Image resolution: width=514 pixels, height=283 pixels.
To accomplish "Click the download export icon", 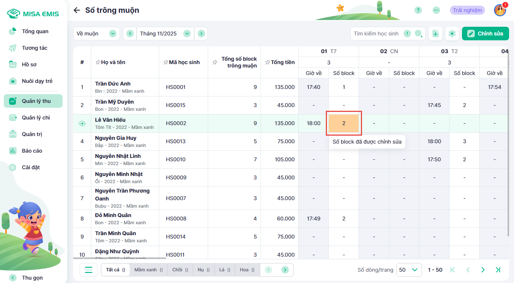I will click(x=436, y=34).
